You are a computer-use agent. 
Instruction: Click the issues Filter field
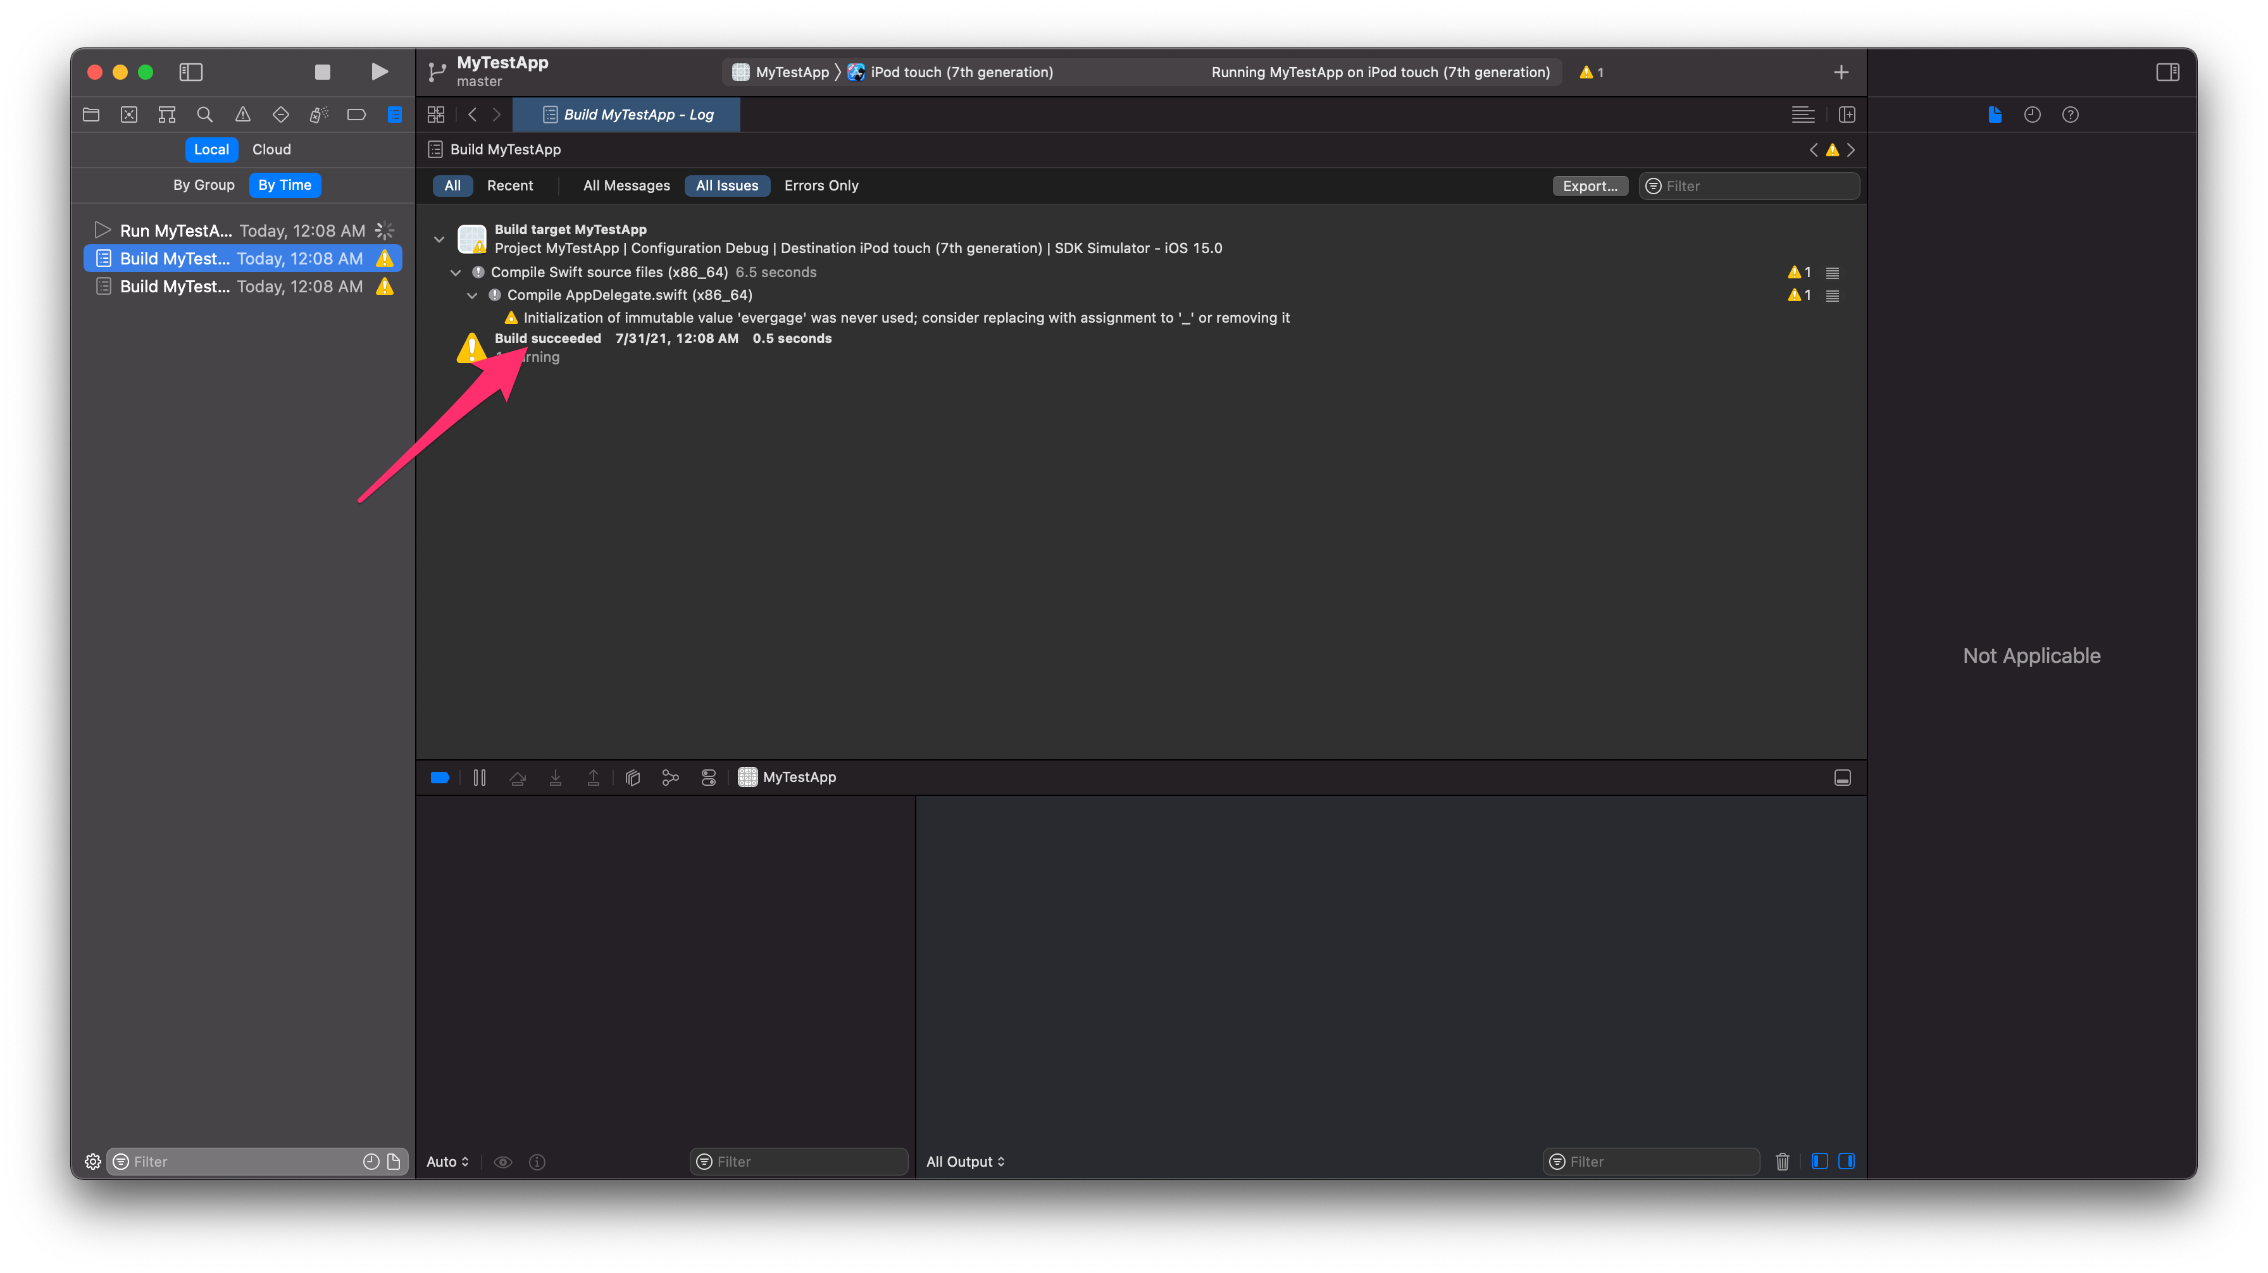(x=1748, y=186)
